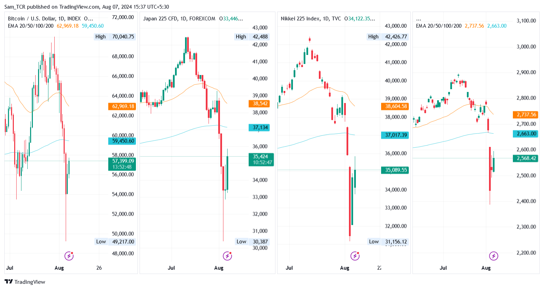
Task: Click the Nikkei 225 Index chart title
Action: coord(311,19)
